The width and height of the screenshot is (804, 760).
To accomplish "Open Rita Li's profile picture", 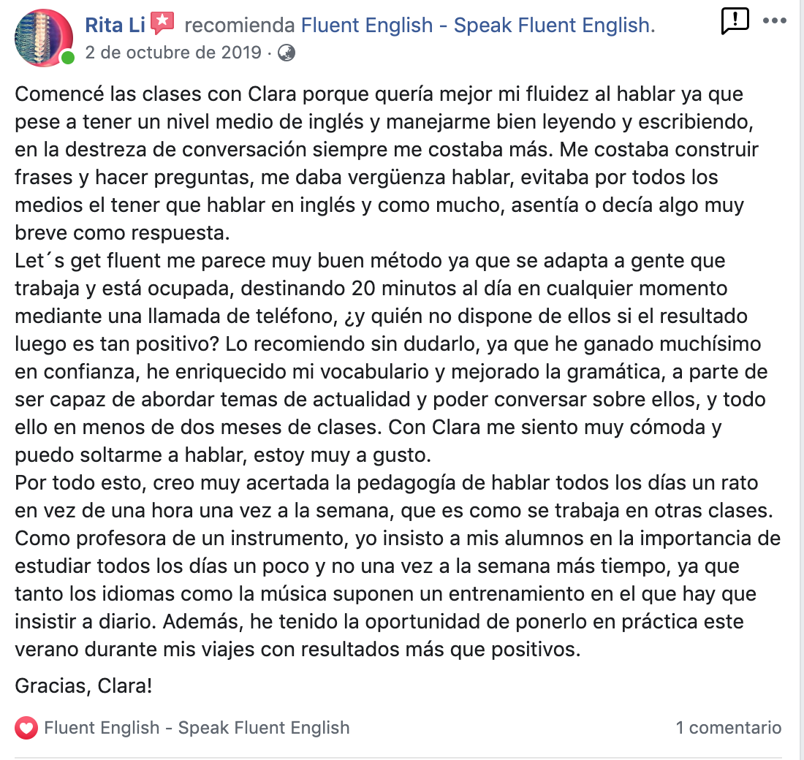I will 44,38.
